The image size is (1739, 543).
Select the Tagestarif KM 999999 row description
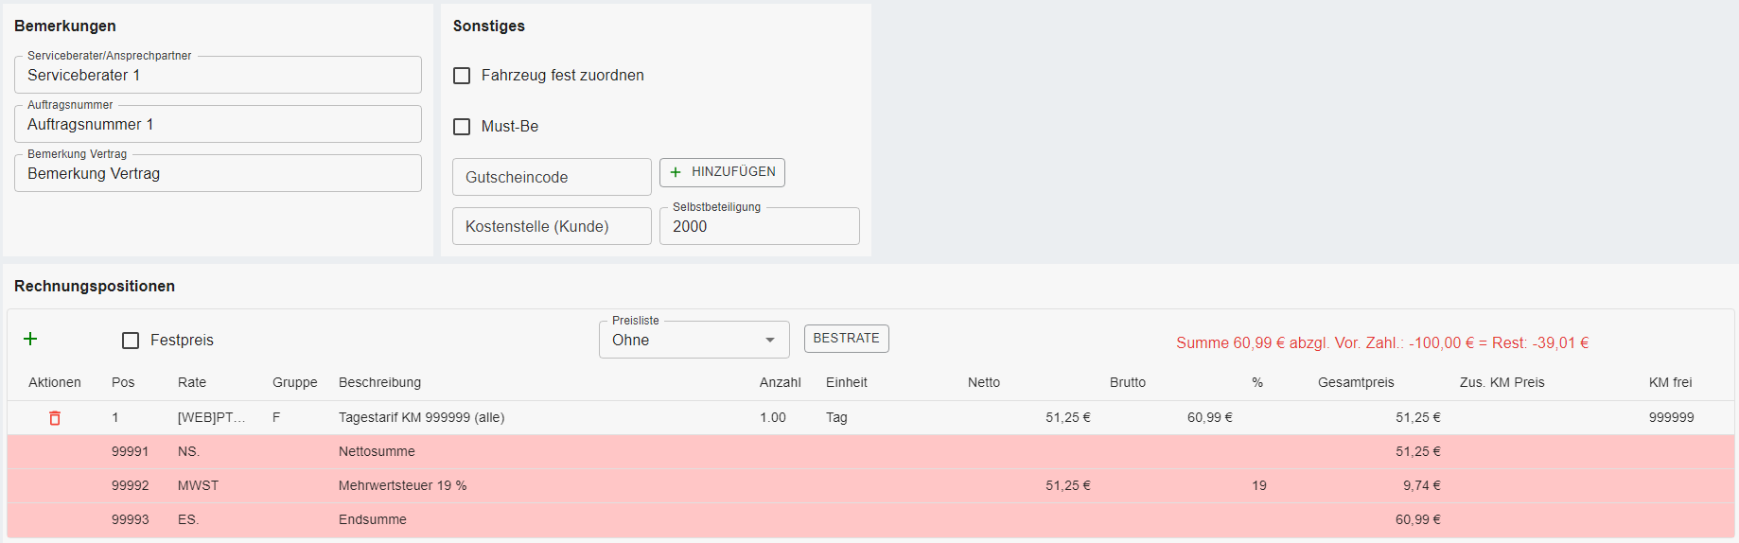[421, 418]
